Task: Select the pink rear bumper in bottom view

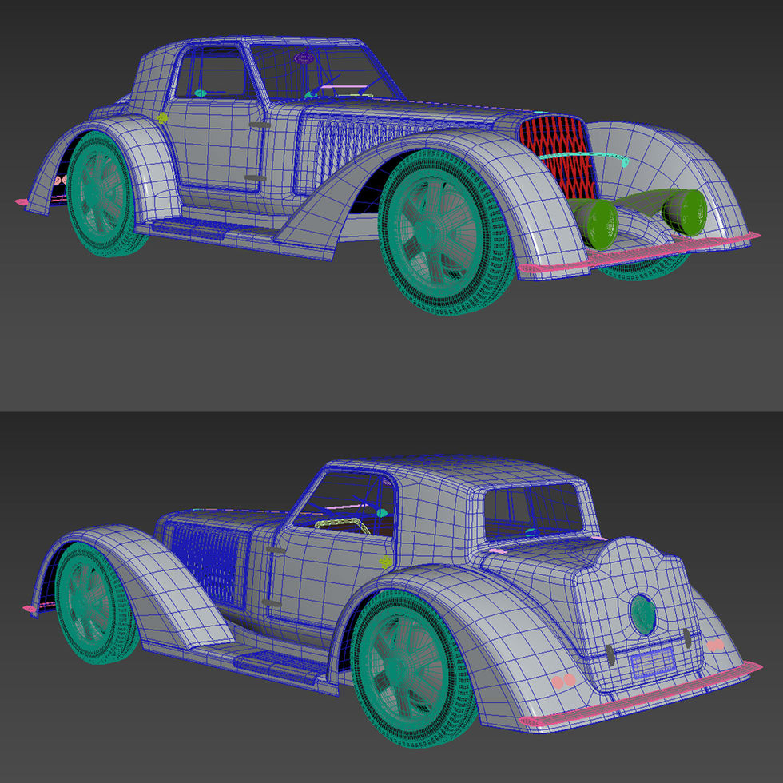Action: pyautogui.click(x=640, y=694)
